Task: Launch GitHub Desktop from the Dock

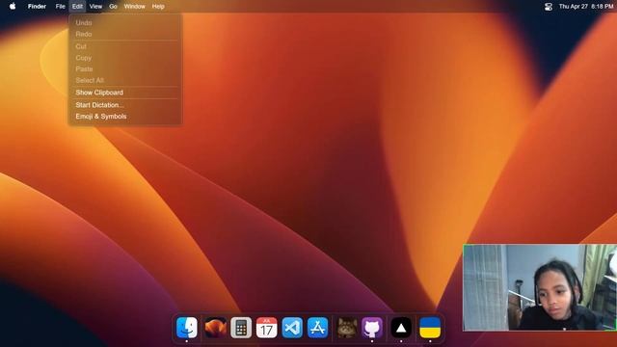Action: (372, 328)
